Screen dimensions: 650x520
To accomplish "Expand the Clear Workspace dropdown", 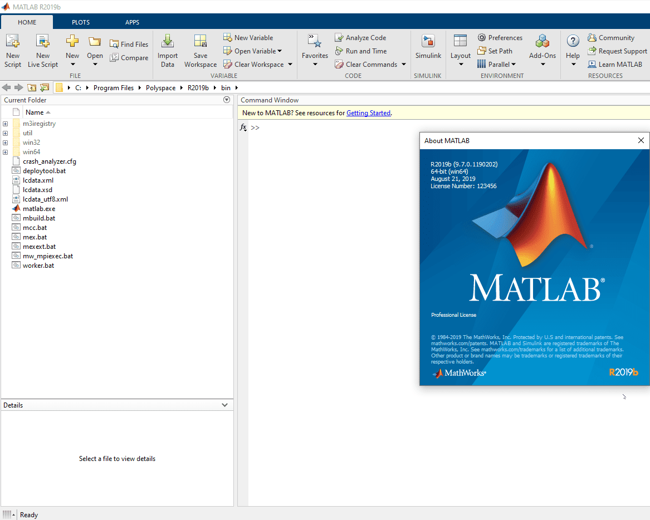I will point(290,64).
